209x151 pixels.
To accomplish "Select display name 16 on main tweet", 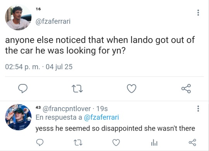I will [38, 9].
